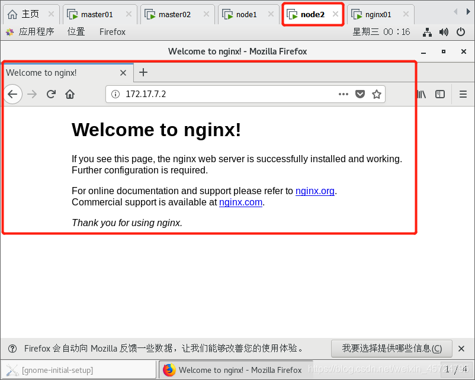This screenshot has height=380, width=475.
Task: Open the 位置 places menu
Action: point(76,32)
